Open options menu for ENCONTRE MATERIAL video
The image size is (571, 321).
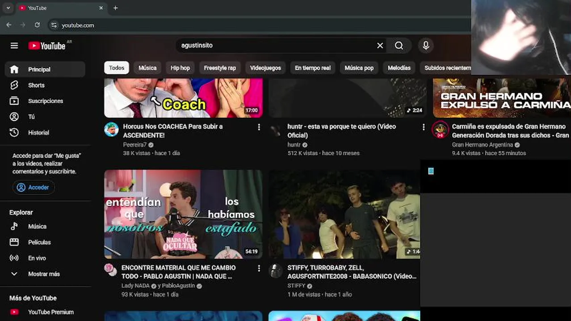[x=259, y=268]
